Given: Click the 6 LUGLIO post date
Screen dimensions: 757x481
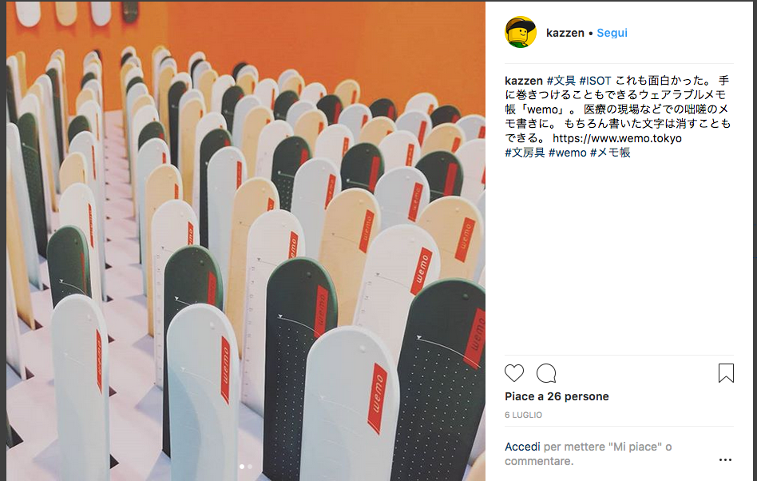Looking at the screenshot, I should tap(523, 415).
